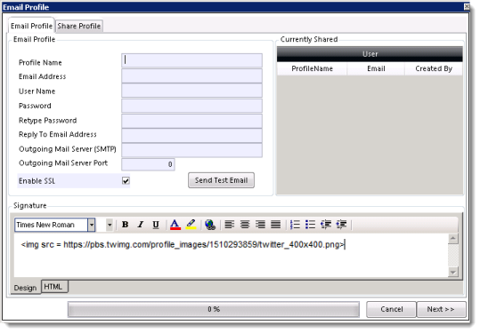Insert a hyperlink using globe icon
Viewport: 480px width, 333px height.
(x=210, y=225)
